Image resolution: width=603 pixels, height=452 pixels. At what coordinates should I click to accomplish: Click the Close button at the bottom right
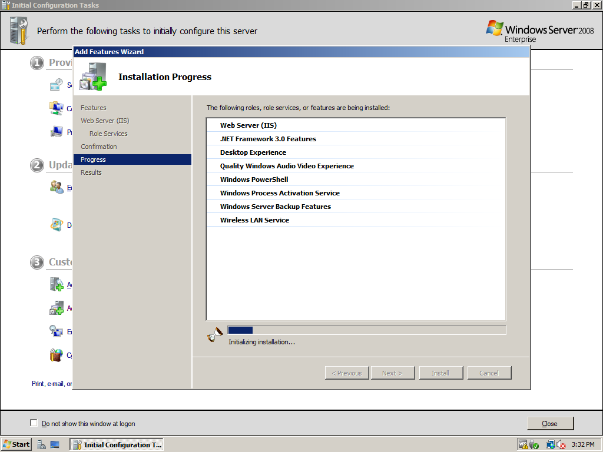coord(549,424)
